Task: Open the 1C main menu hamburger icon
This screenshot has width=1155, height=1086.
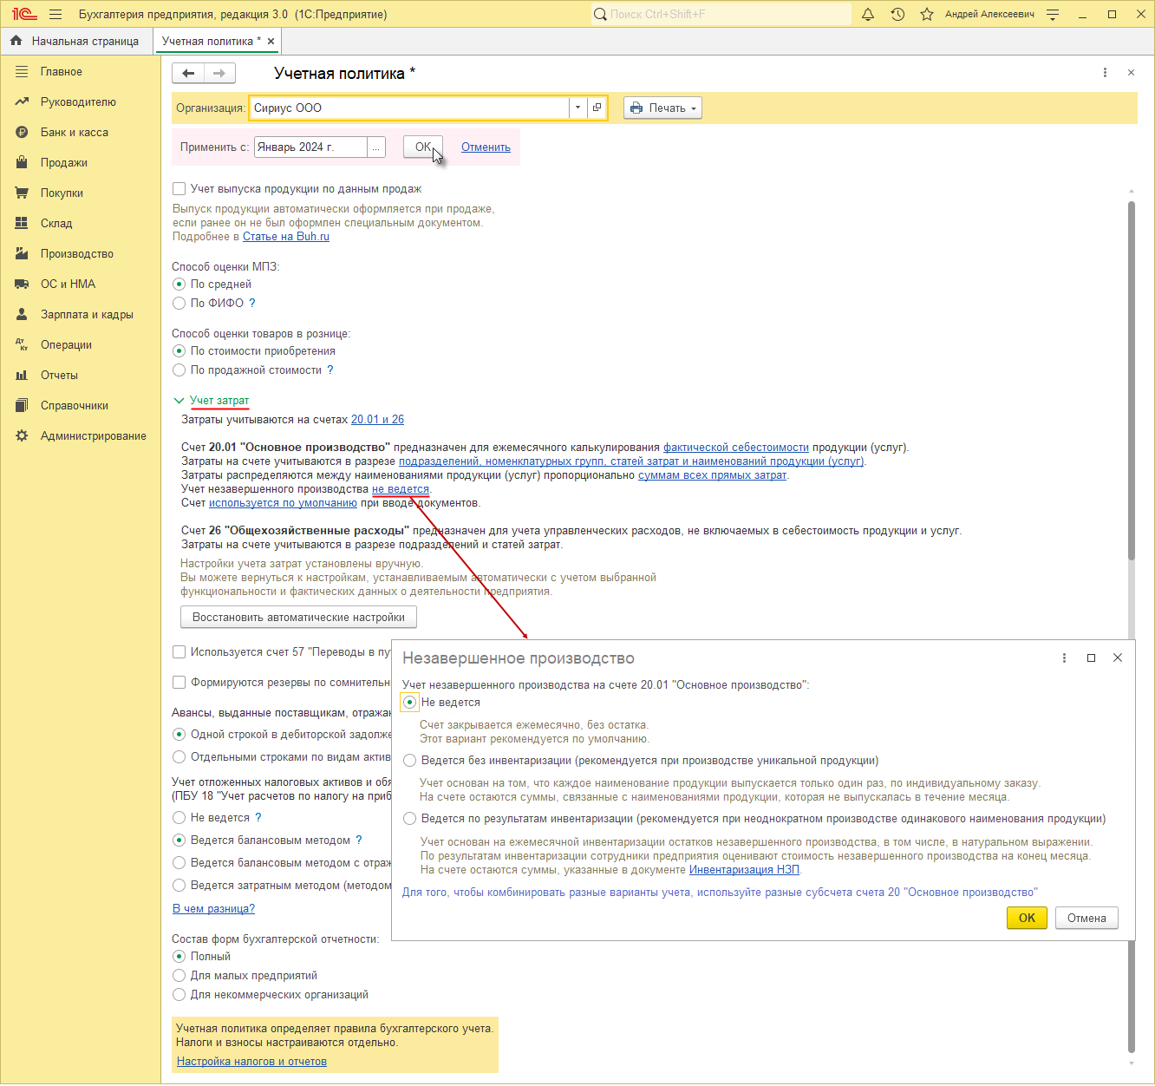Action: [55, 14]
